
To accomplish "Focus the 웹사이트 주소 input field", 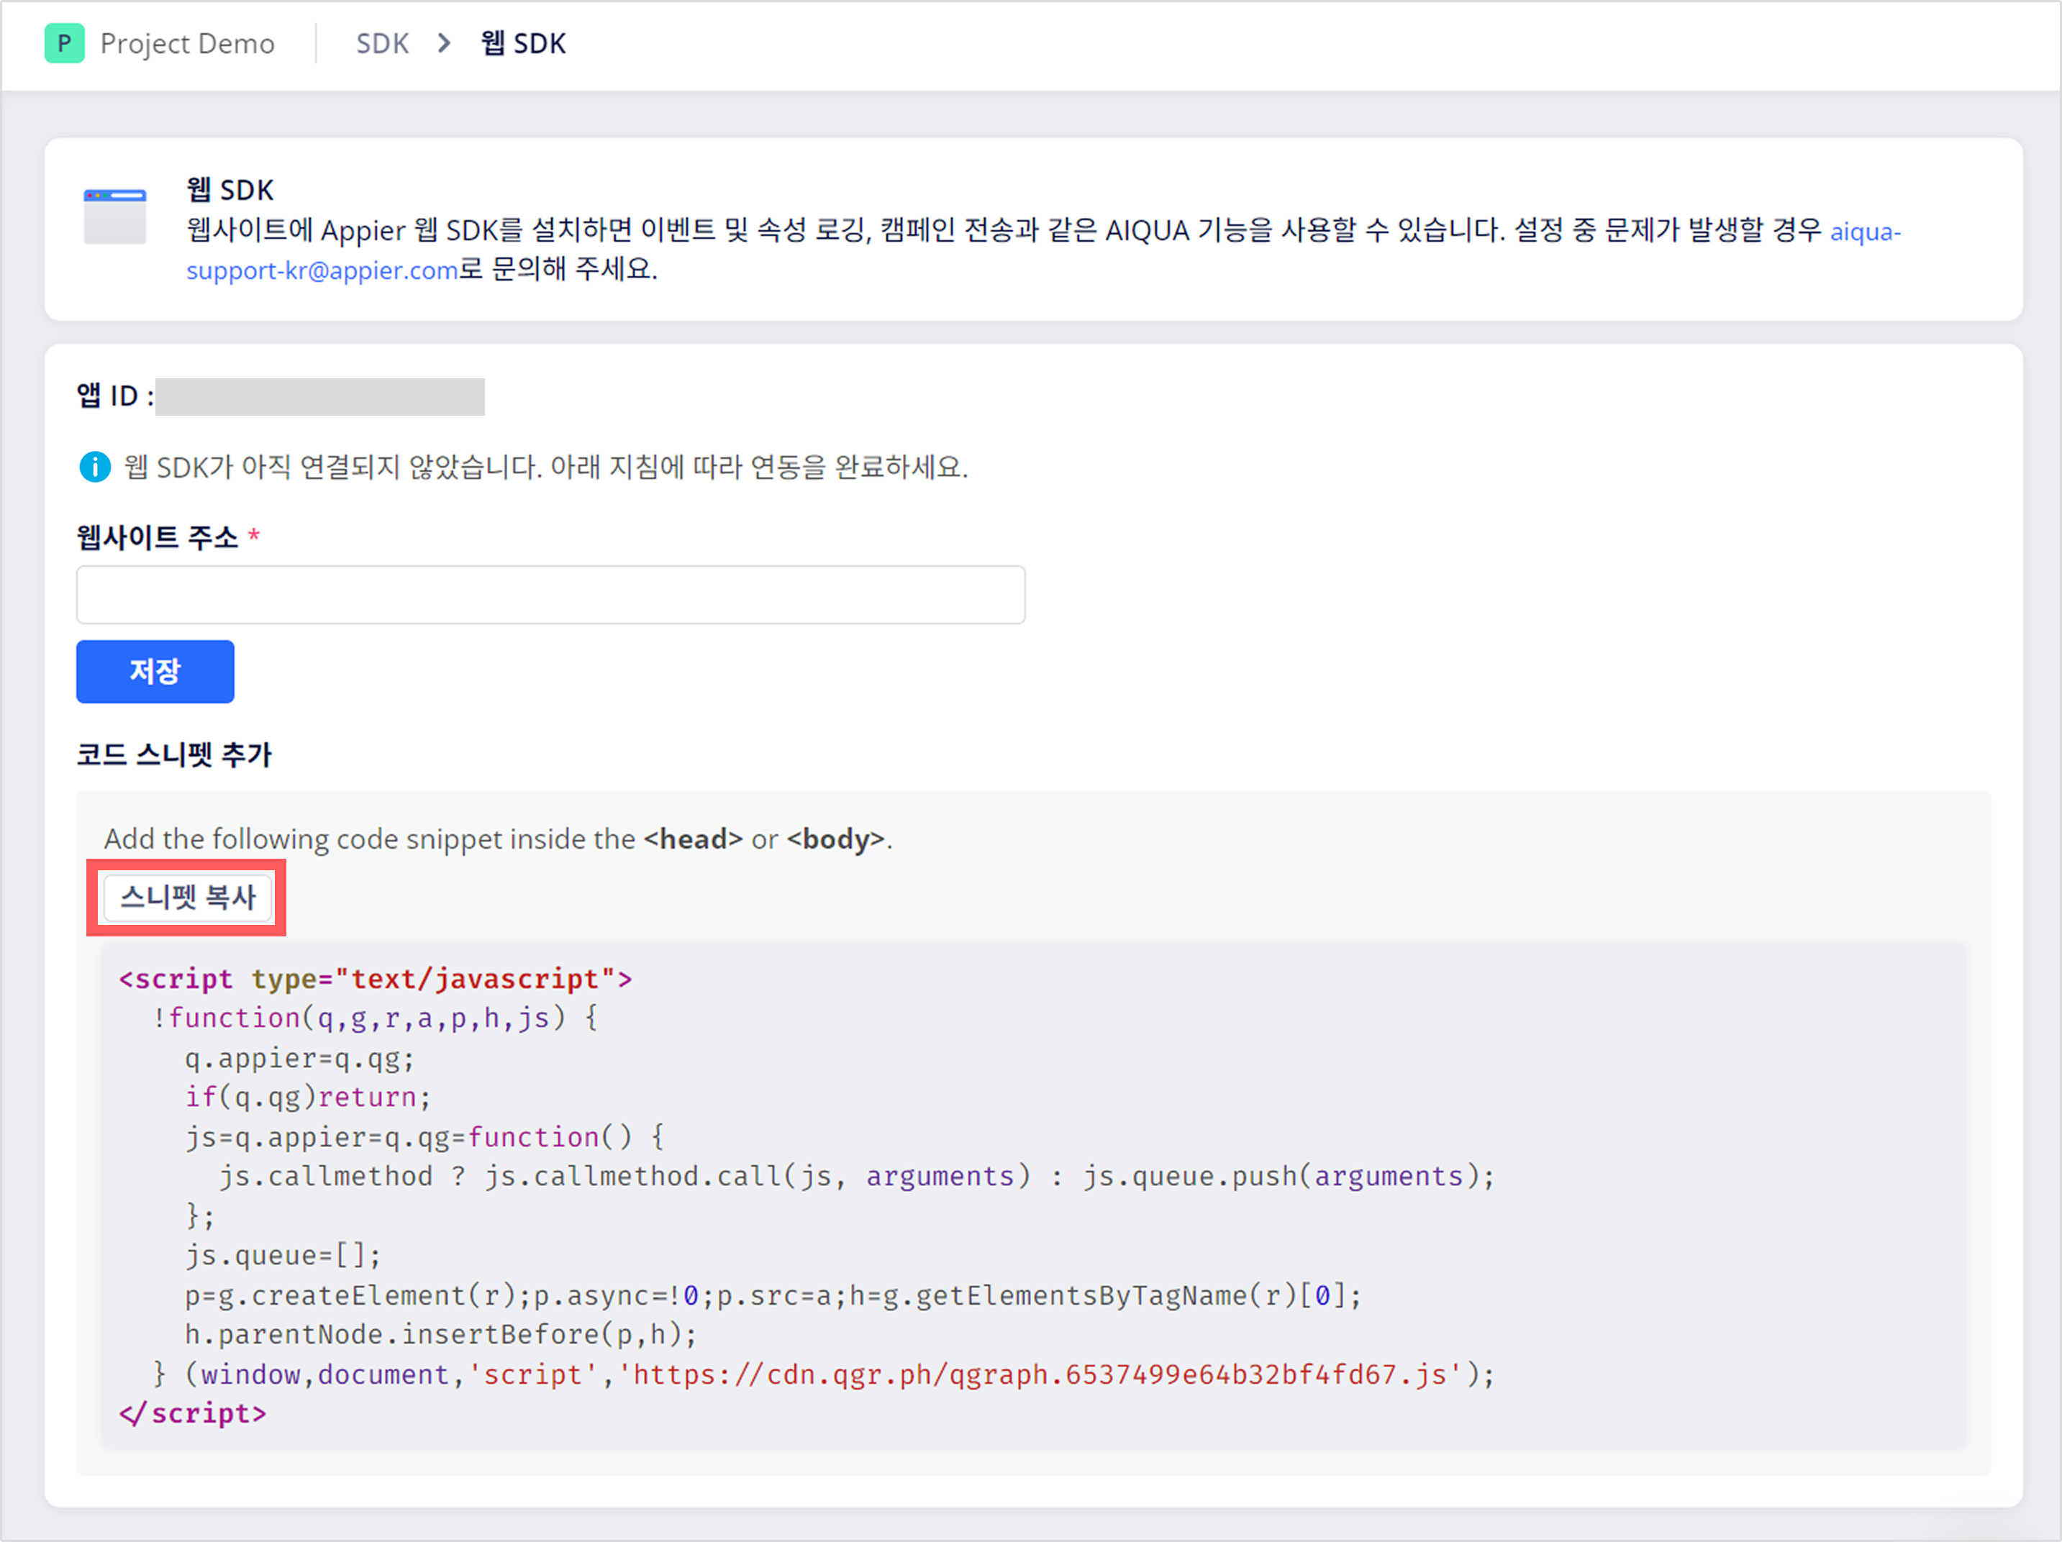I will click(550, 595).
